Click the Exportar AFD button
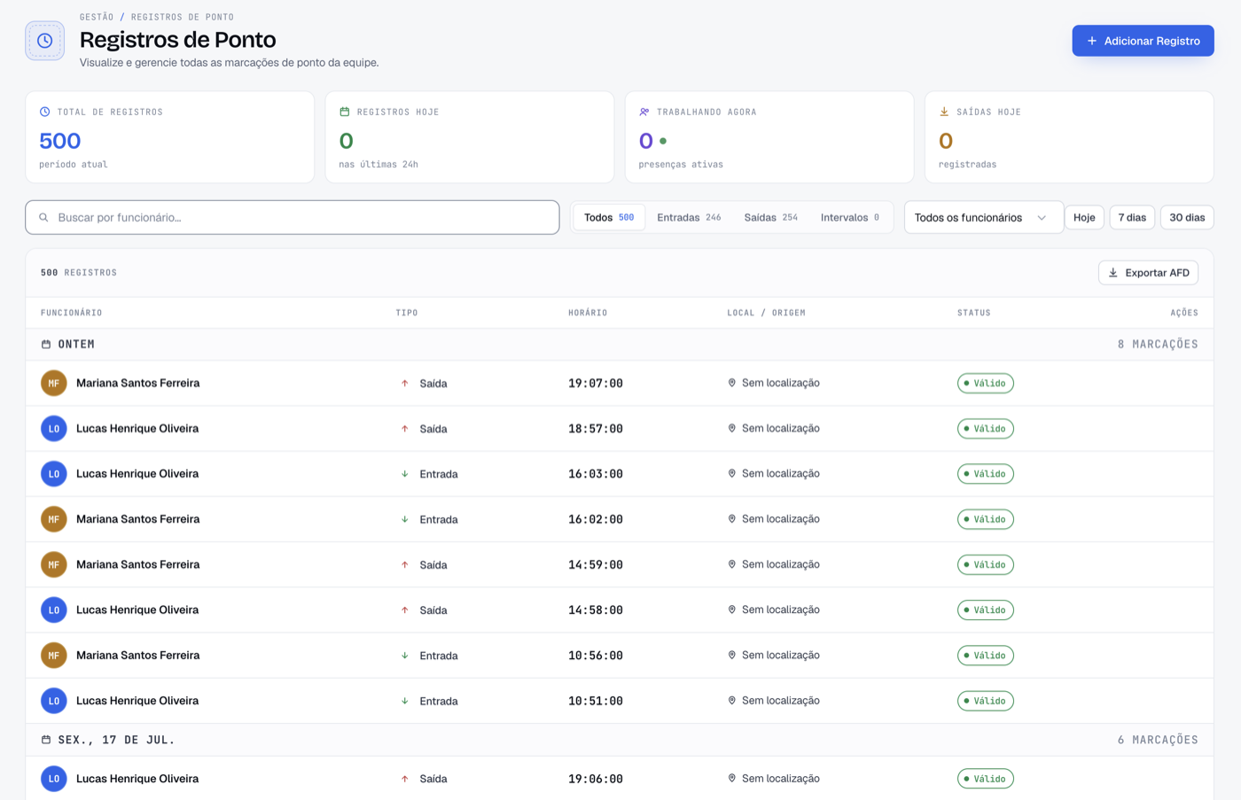The image size is (1241, 800). pyautogui.click(x=1148, y=273)
